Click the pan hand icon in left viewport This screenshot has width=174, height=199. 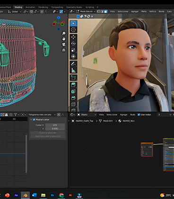(63, 39)
